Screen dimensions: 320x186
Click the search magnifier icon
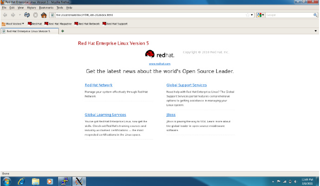315,15
